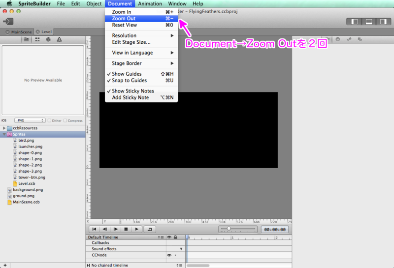Select tower-btn.png in file list
This screenshot has height=268, width=394.
[x=32, y=178]
